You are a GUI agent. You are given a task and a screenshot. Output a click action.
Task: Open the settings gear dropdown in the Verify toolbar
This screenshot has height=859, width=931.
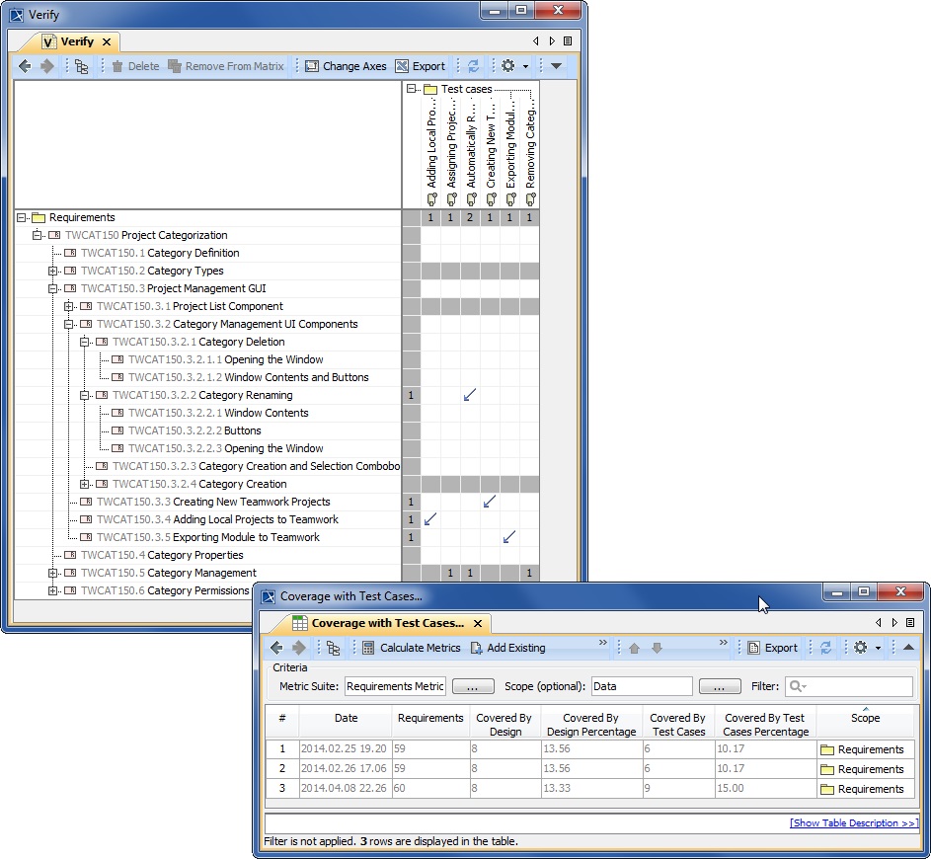(x=509, y=66)
